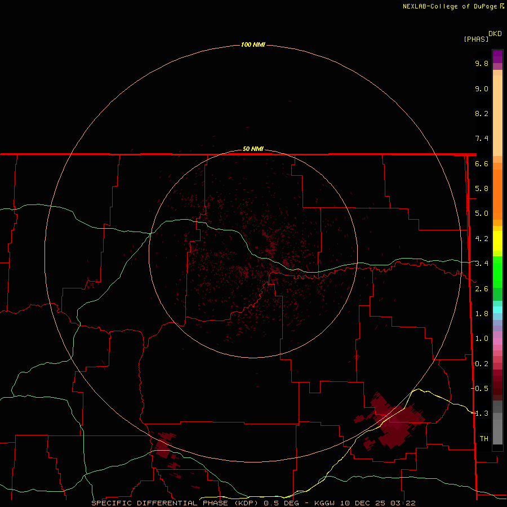Pick the pink color bar segment
This screenshot has height=507, width=507.
pyautogui.click(x=497, y=341)
